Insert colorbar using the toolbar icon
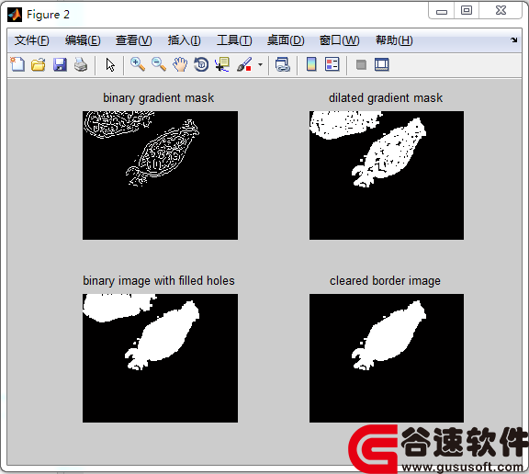Image resolution: width=529 pixels, height=474 pixels. tap(311, 64)
